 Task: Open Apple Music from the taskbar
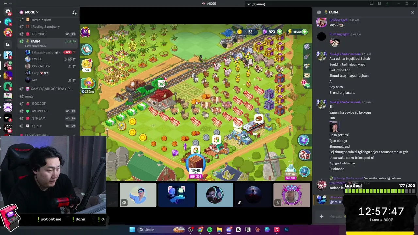tap(277, 230)
